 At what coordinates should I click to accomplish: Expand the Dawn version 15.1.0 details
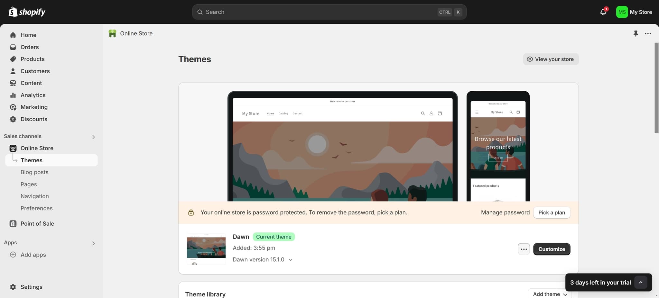tap(290, 259)
